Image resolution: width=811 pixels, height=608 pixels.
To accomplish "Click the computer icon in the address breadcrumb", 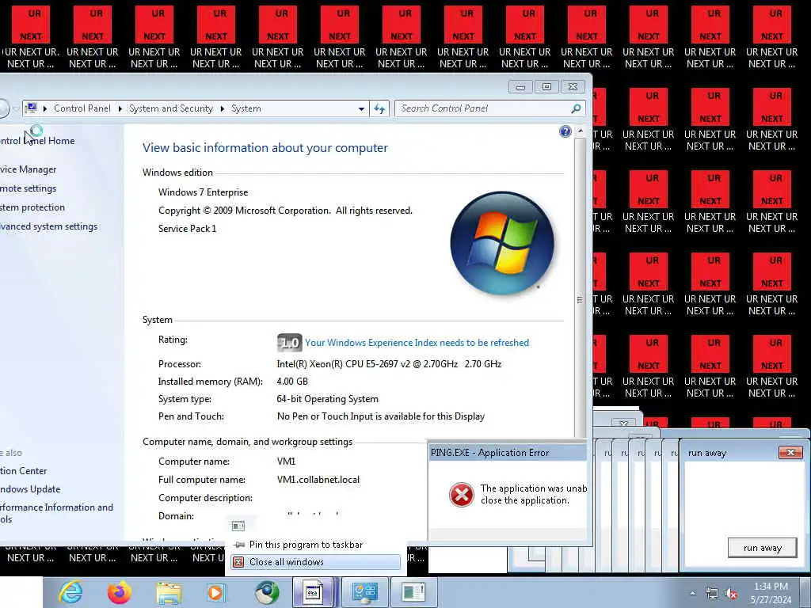I will 31,108.
